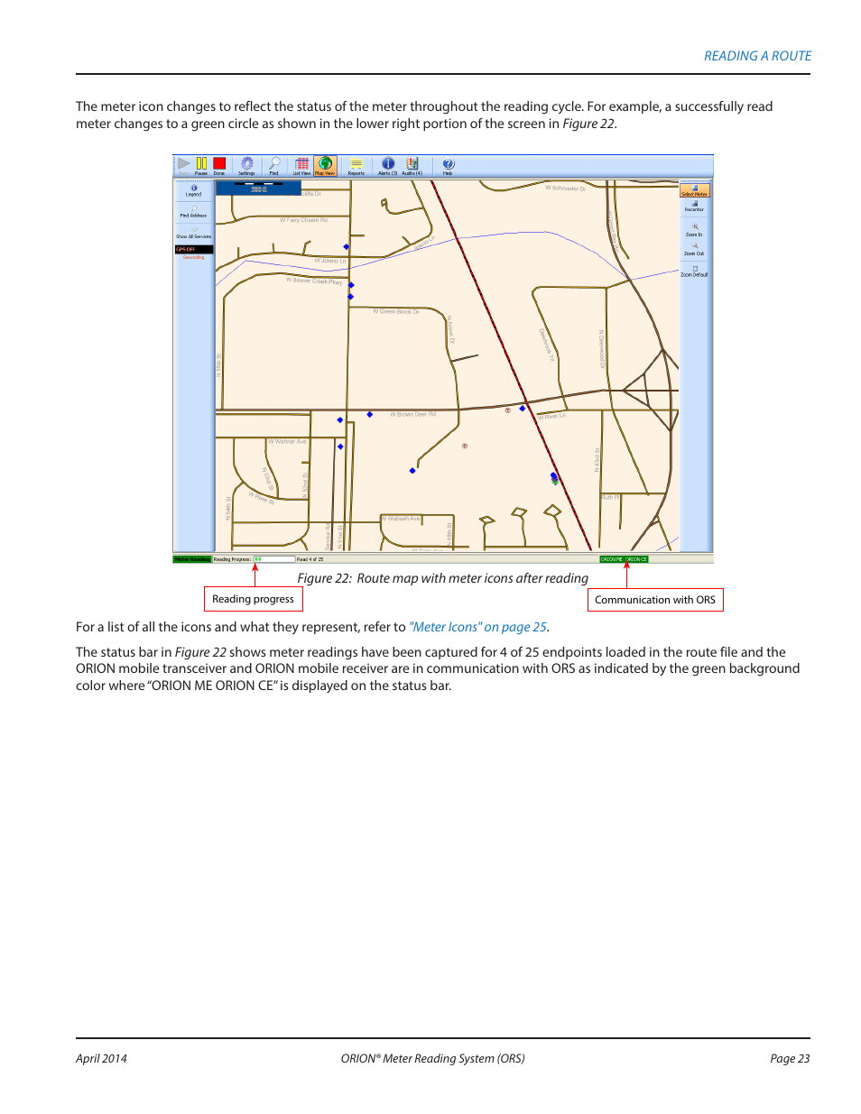Open the map Legend
The width and height of the screenshot is (861, 1114).
pos(194,190)
